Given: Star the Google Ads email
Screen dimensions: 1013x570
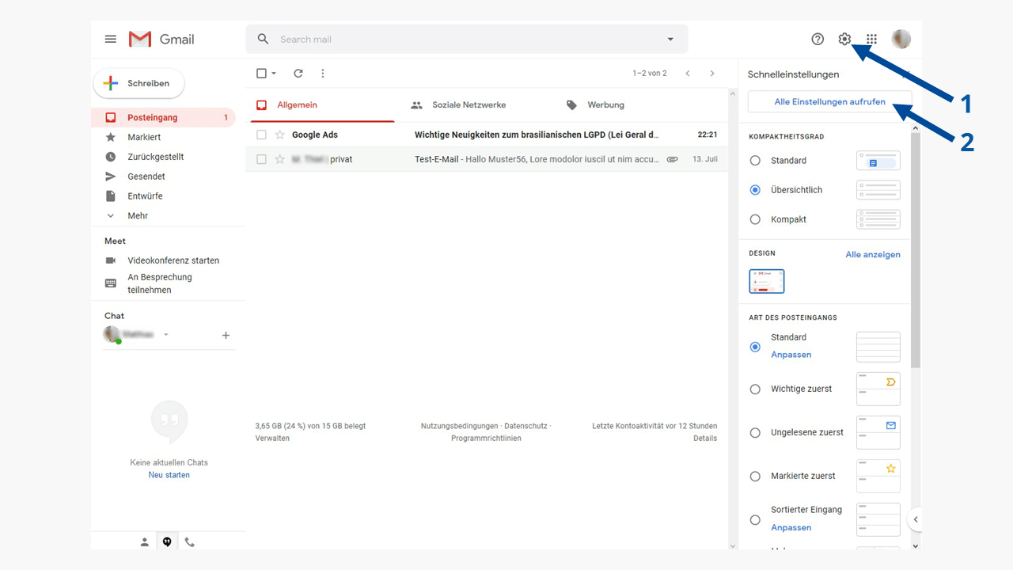Looking at the screenshot, I should [279, 135].
